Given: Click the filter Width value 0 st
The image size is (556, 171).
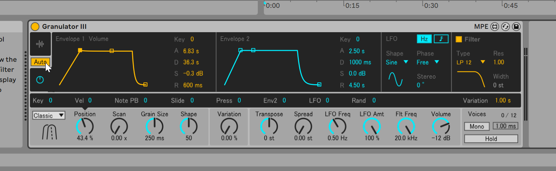Looking at the screenshot, I should tap(498, 85).
